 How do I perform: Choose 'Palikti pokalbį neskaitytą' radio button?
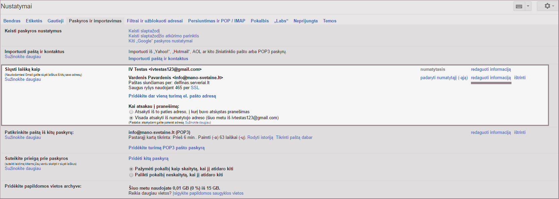coord(131,175)
